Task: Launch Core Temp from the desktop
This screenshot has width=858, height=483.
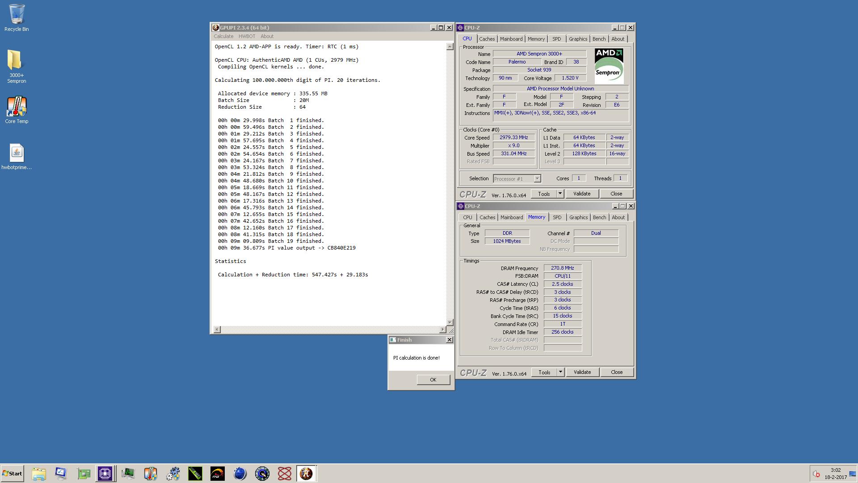Action: point(17,110)
